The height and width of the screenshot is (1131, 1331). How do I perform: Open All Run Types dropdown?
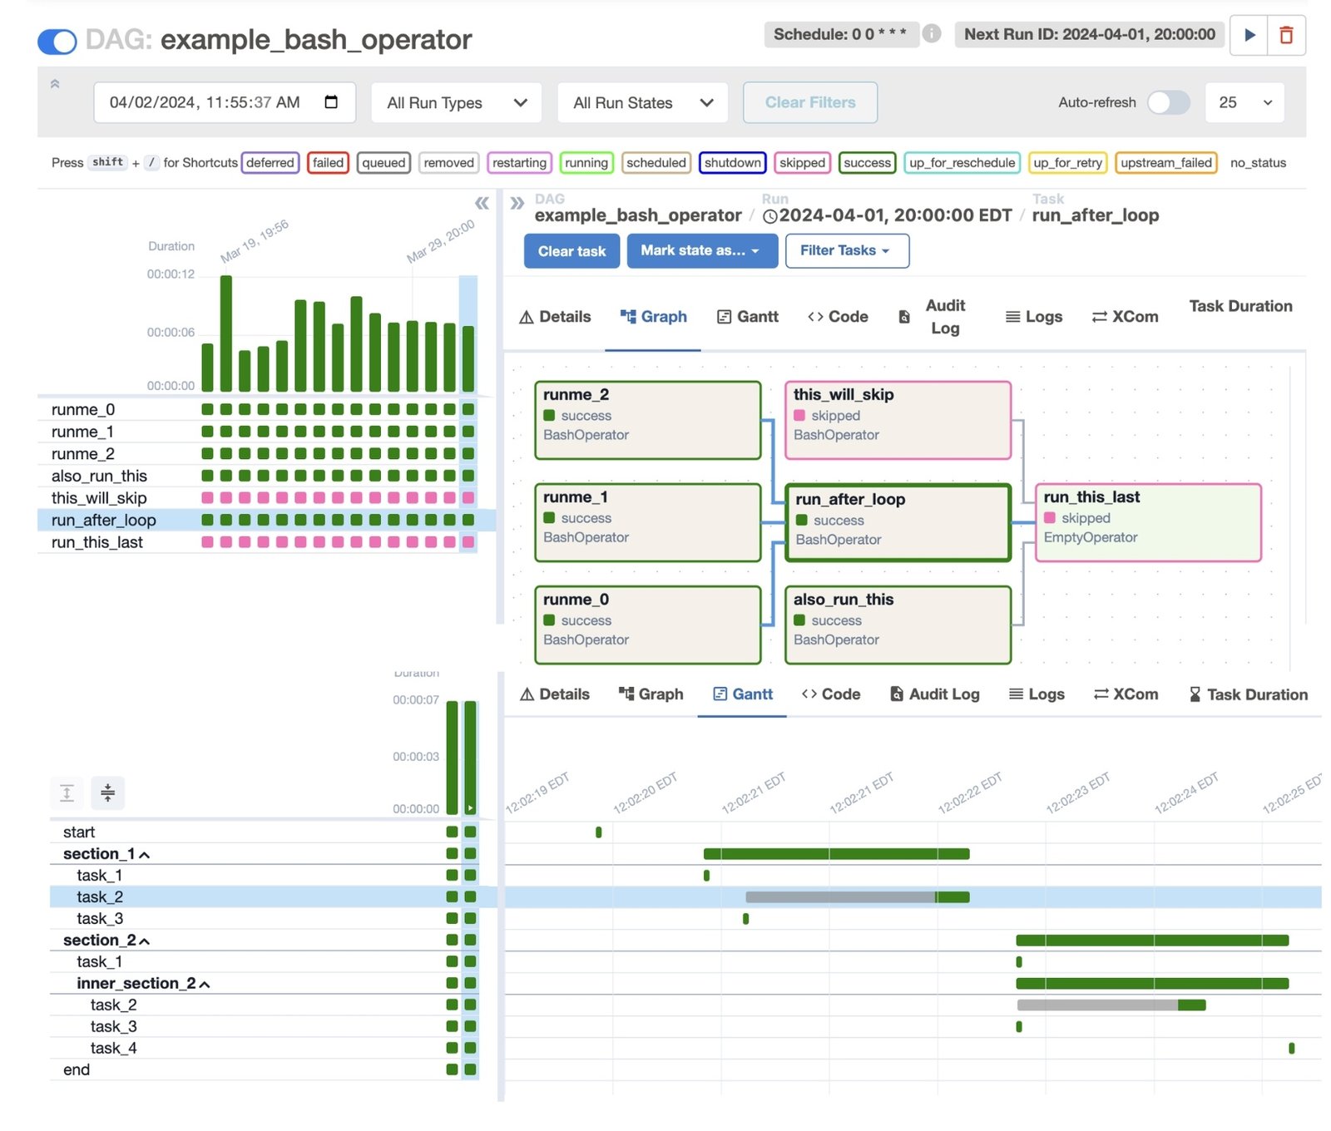tap(456, 102)
